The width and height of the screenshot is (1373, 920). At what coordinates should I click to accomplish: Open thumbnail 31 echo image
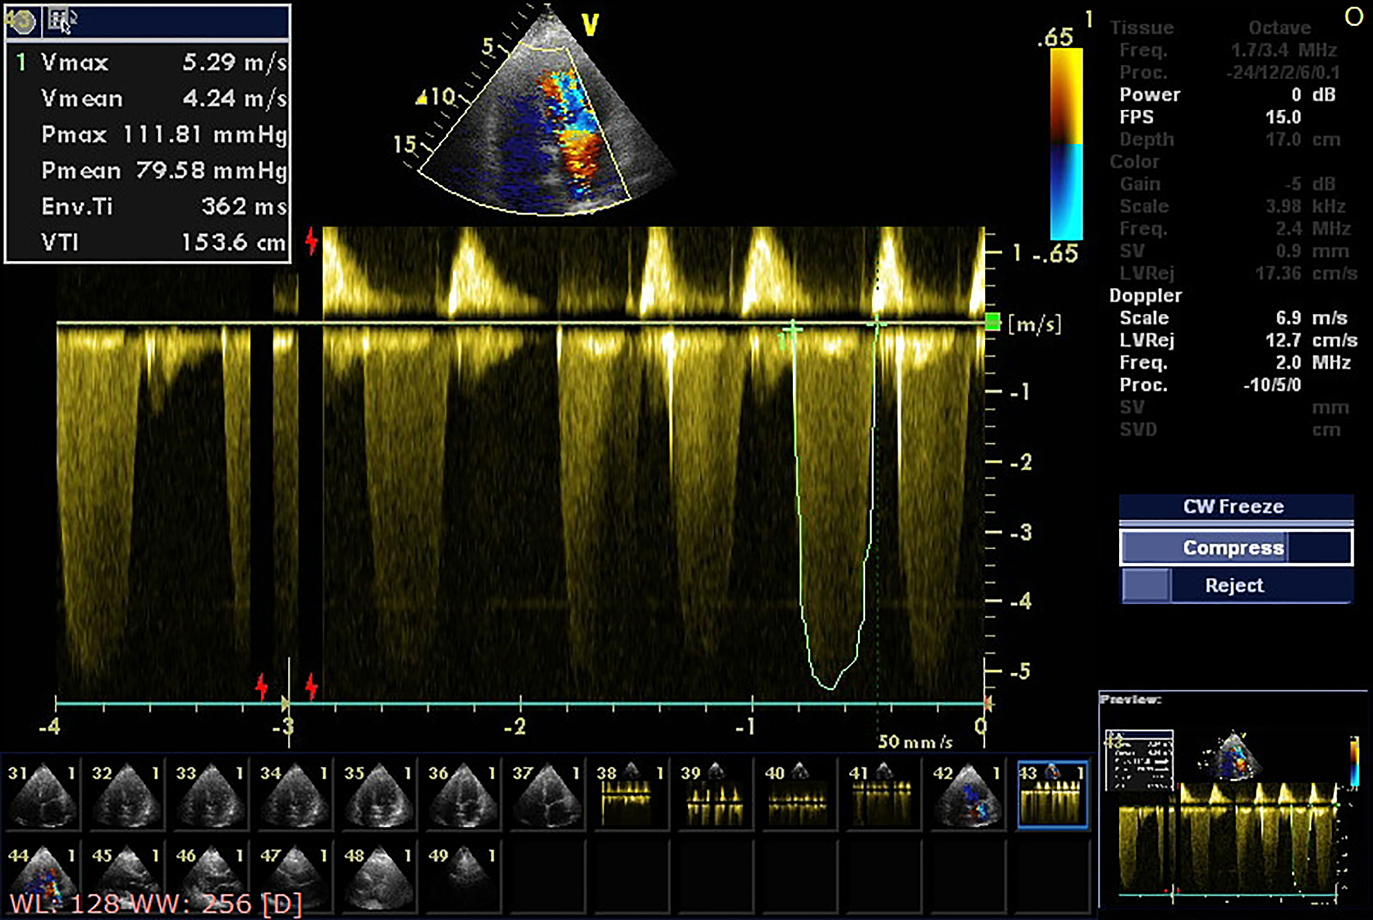pos(42,795)
